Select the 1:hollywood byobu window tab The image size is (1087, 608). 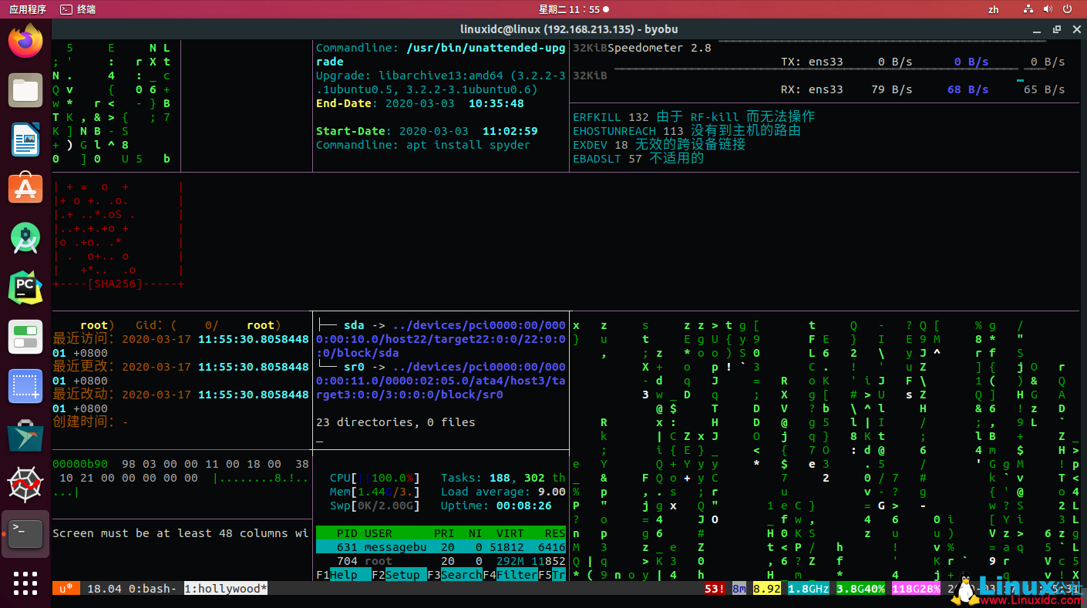tap(225, 589)
